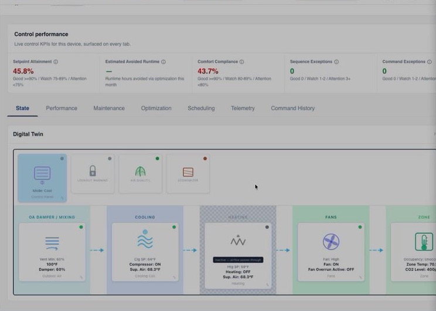The height and width of the screenshot is (311, 436).
Task: Click info icon next to Comfort Compliance
Action: (241, 62)
